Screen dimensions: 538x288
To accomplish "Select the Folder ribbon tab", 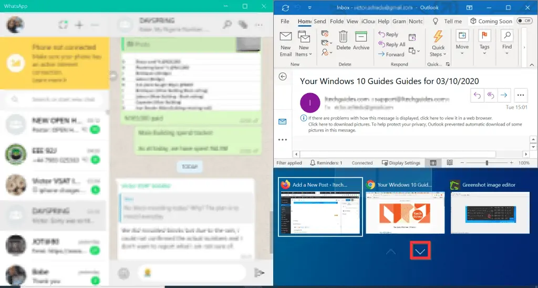I will (x=337, y=21).
